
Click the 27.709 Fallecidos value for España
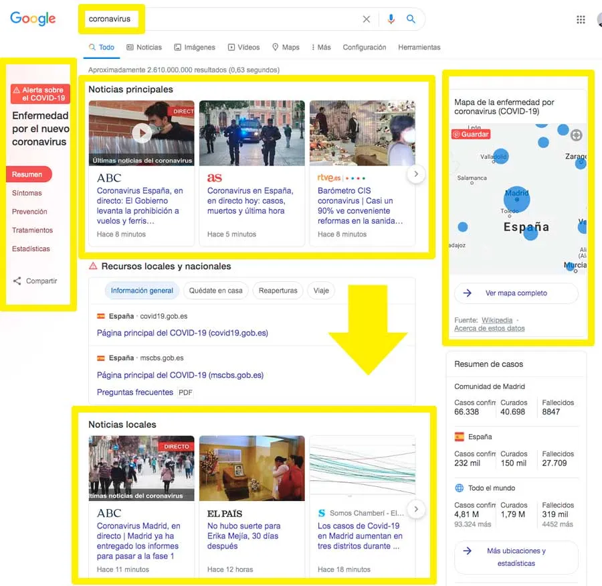click(555, 463)
